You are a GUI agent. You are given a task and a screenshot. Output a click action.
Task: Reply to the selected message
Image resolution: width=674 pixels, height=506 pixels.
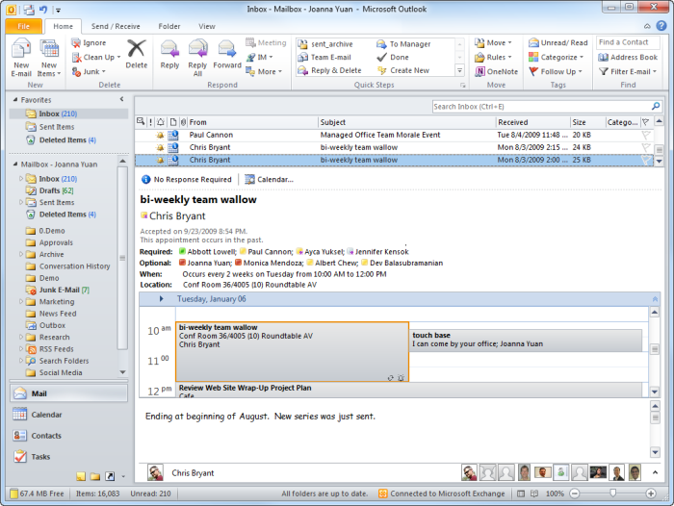[x=169, y=54]
